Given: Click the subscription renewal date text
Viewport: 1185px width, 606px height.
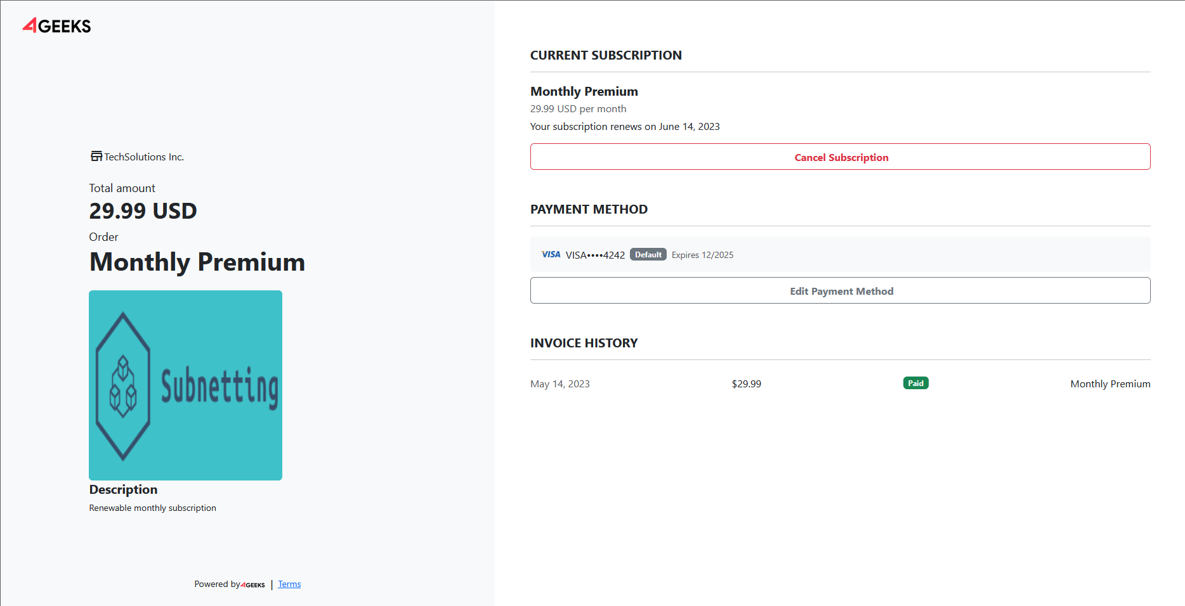Looking at the screenshot, I should pyautogui.click(x=625, y=126).
